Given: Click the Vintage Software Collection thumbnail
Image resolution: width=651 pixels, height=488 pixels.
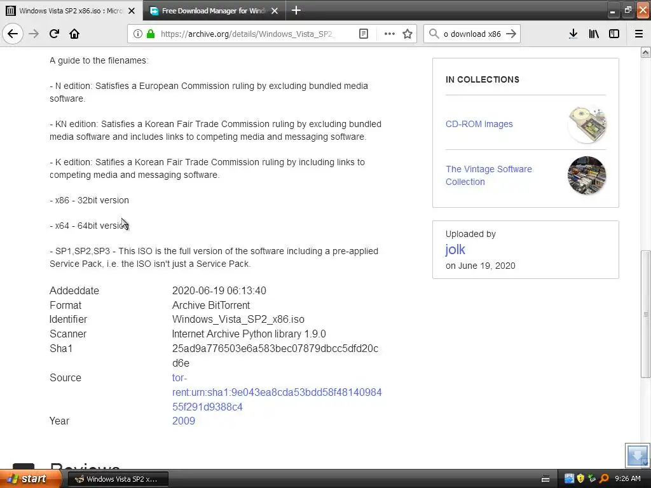Looking at the screenshot, I should [x=587, y=175].
